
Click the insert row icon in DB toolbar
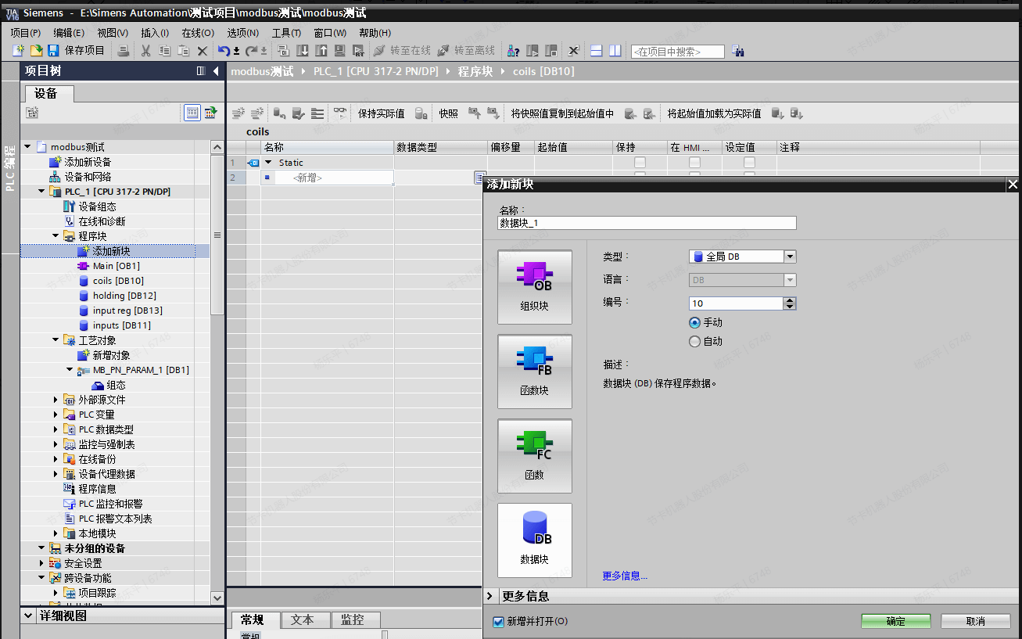tap(238, 113)
